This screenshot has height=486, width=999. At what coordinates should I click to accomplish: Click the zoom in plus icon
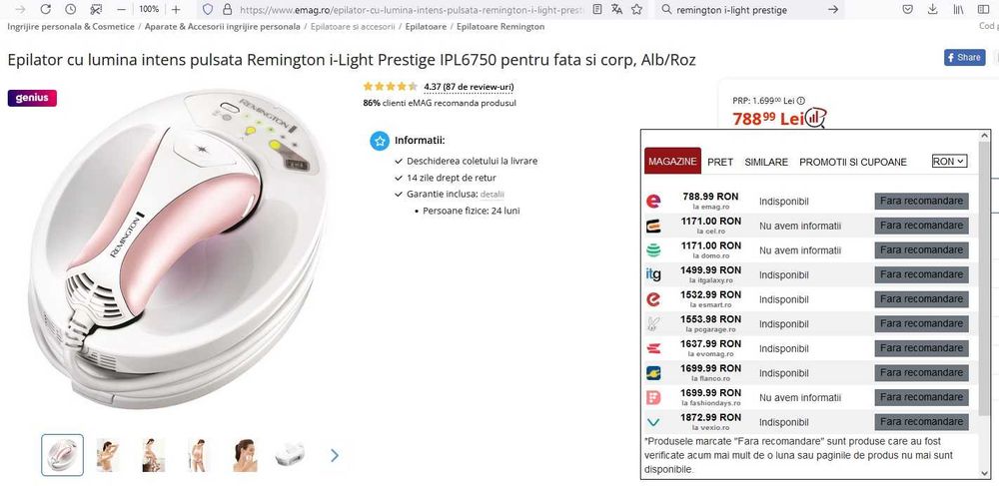click(176, 9)
